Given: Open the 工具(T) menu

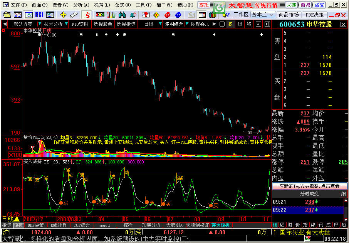Looking at the screenshot, I should (144, 5).
